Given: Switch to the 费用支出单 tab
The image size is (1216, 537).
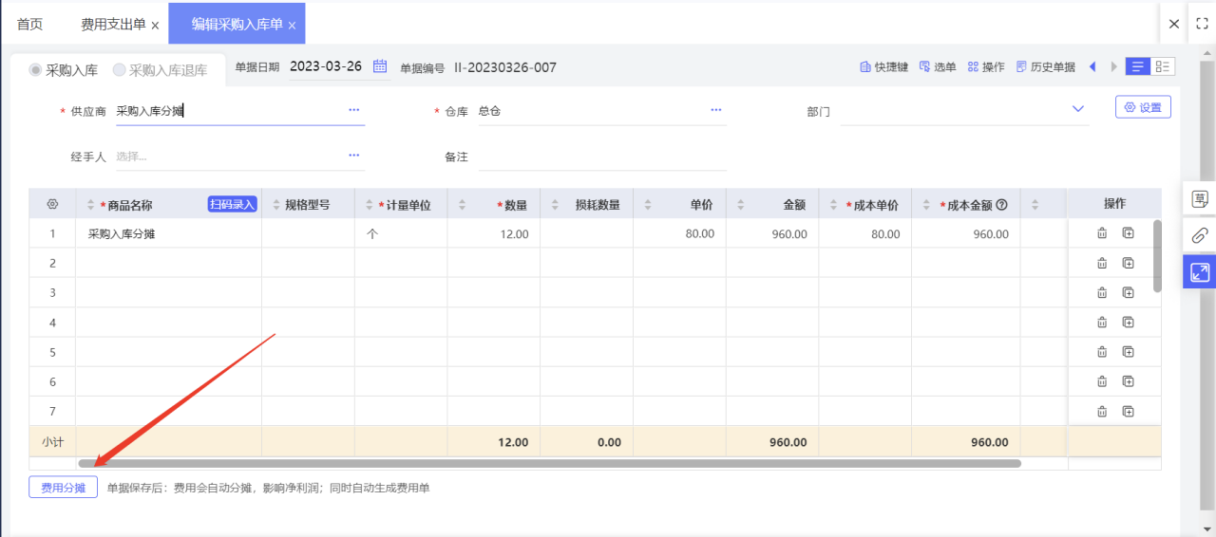Looking at the screenshot, I should coord(113,25).
